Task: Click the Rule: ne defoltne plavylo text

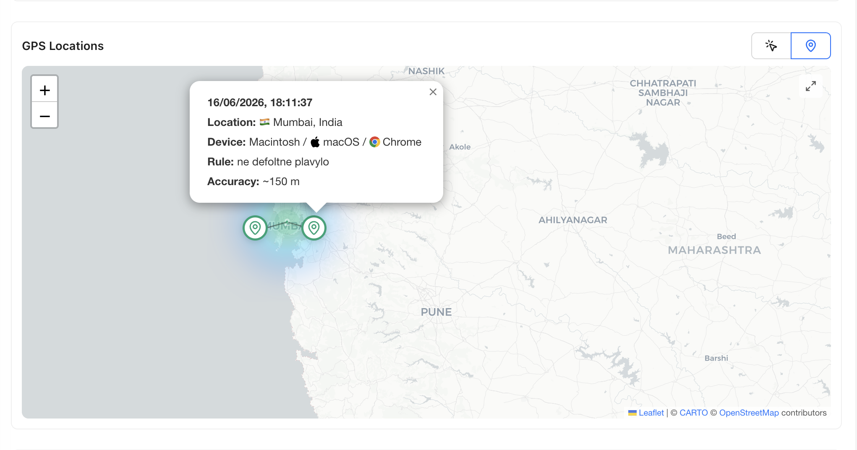Action: 268,162
